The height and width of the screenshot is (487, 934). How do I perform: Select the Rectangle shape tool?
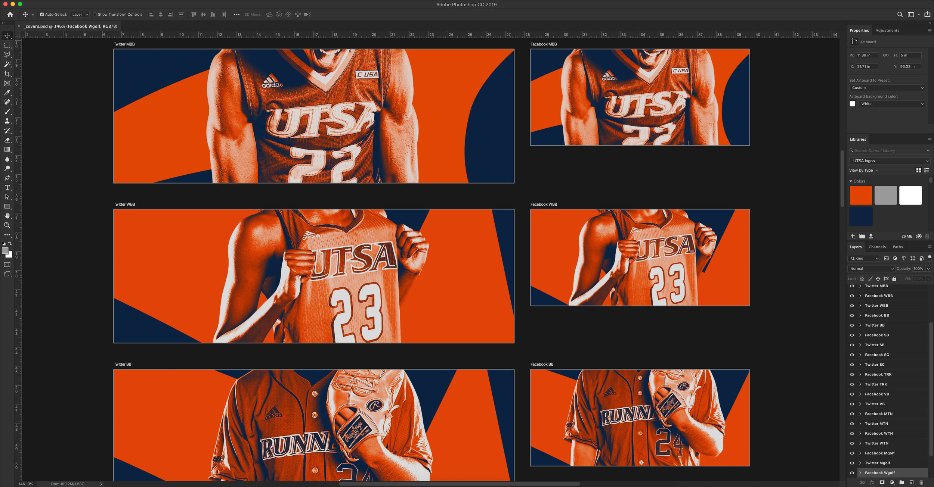click(7, 206)
